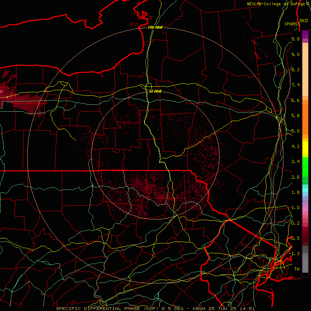Pick the bright yellow band of the color bar
Image resolution: width=311 pixels, height=311 pixels.
tap(305, 148)
